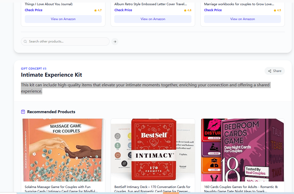Click the share icon on the Share button

click(269, 71)
